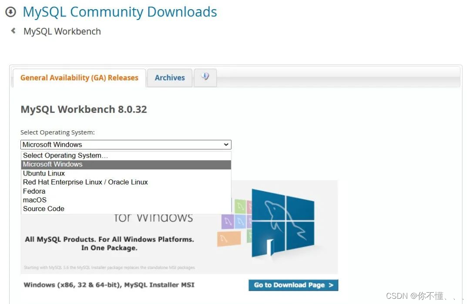Click the MySQL Workbench breadcrumb link
This screenshot has height=304, width=470.
(62, 31)
